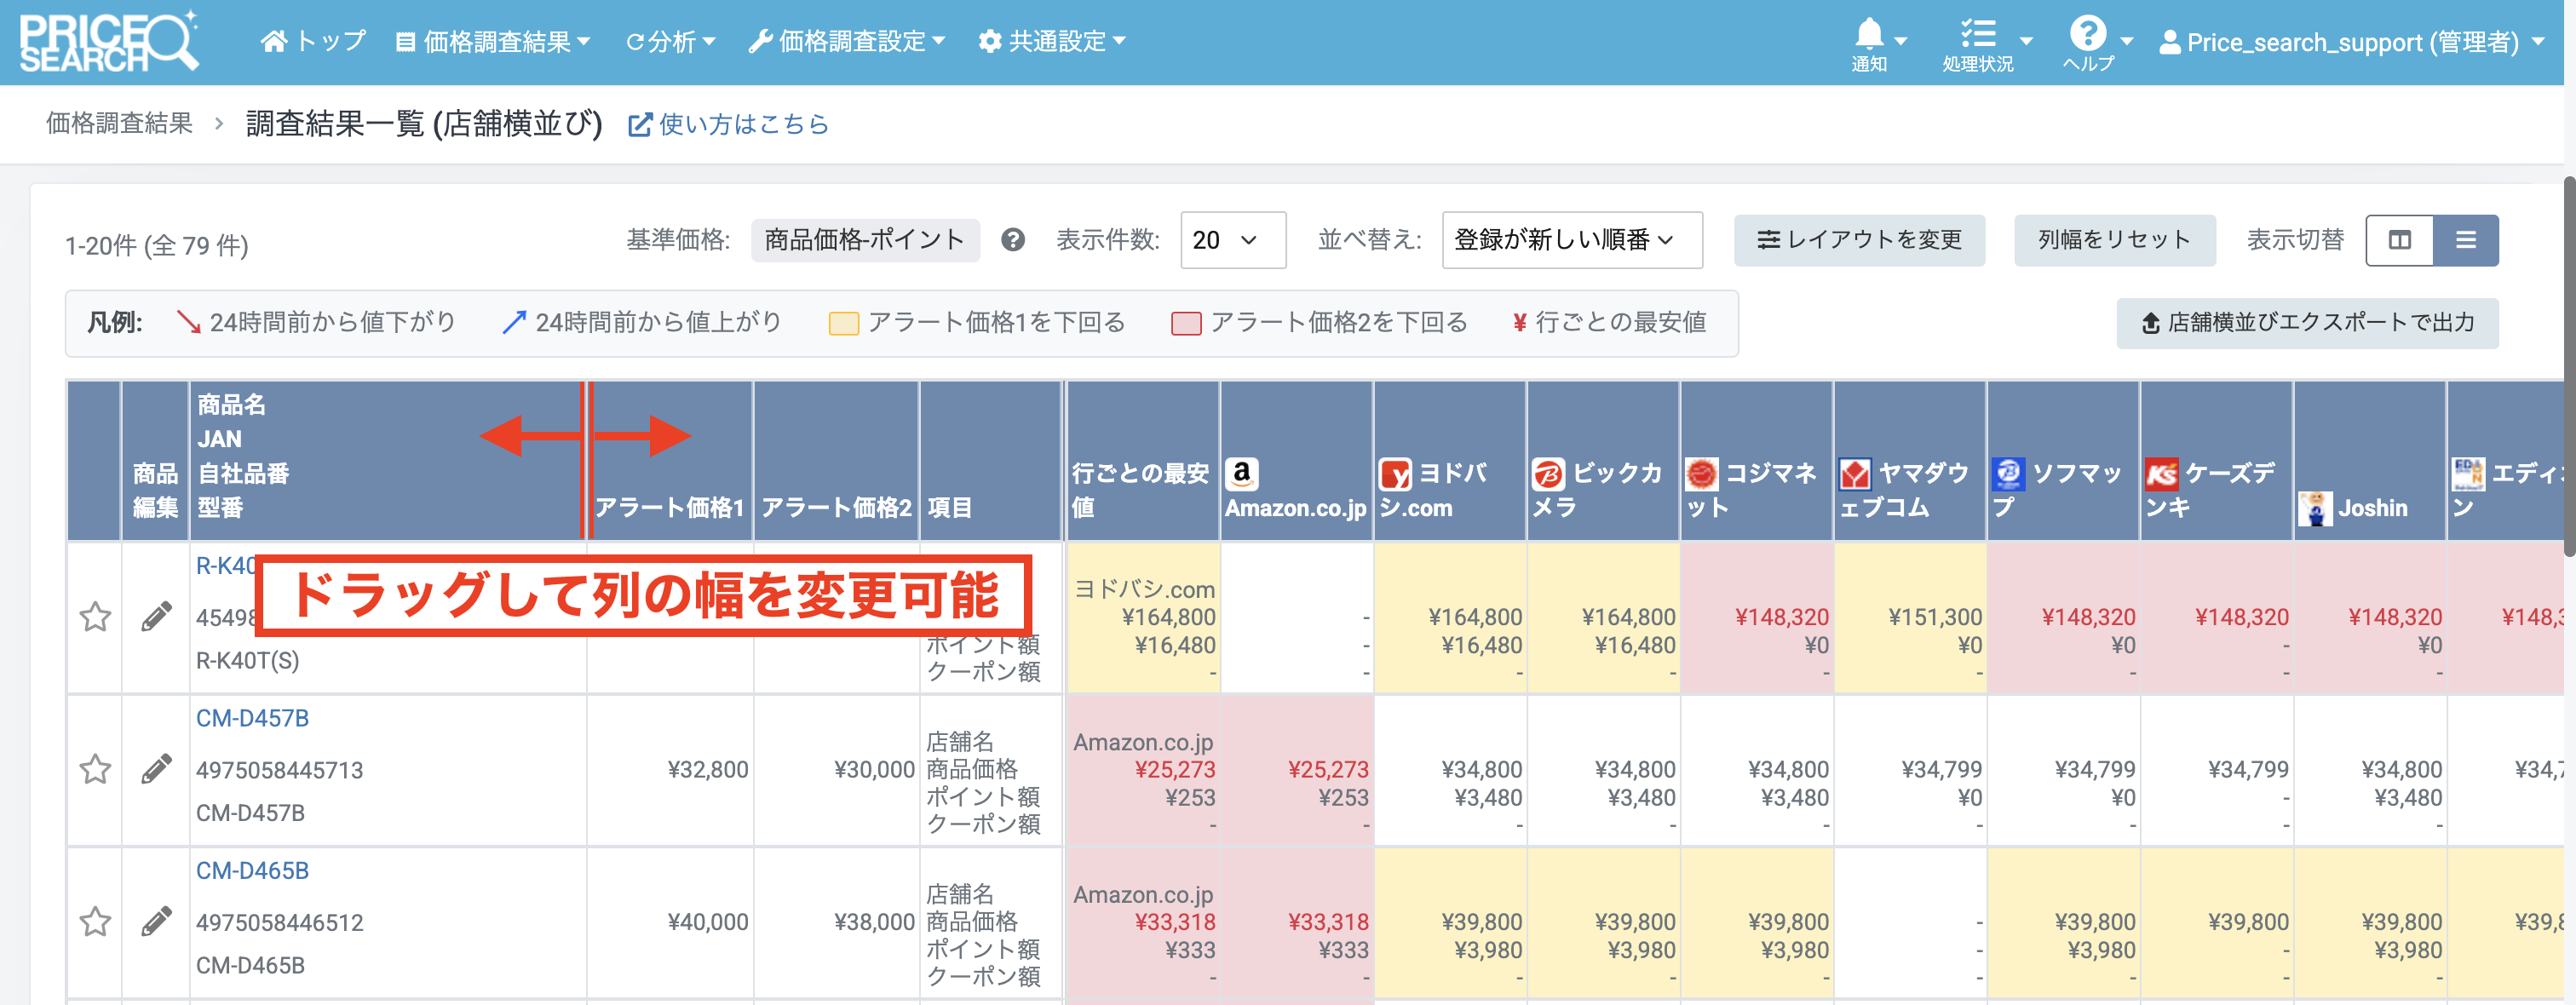Screen dimensions: 2576x1005
Task: Click the 基準価格 help question icon
Action: 1013,240
